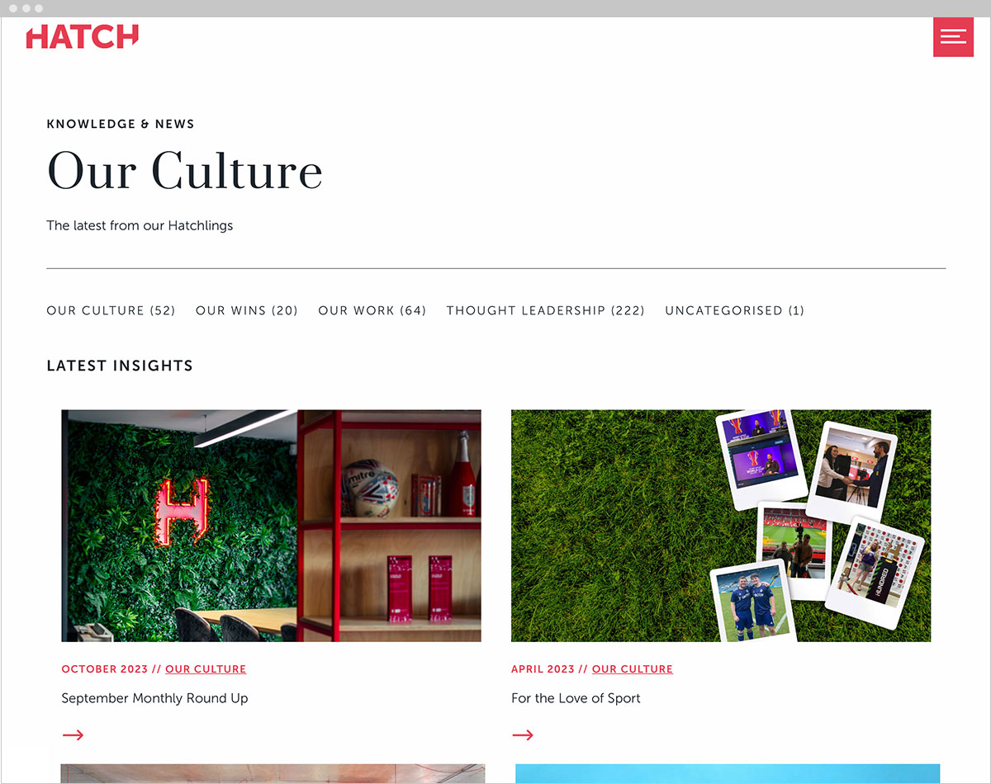The width and height of the screenshot is (991, 784).
Task: Click the Knowledge & News heading label
Action: click(x=121, y=124)
